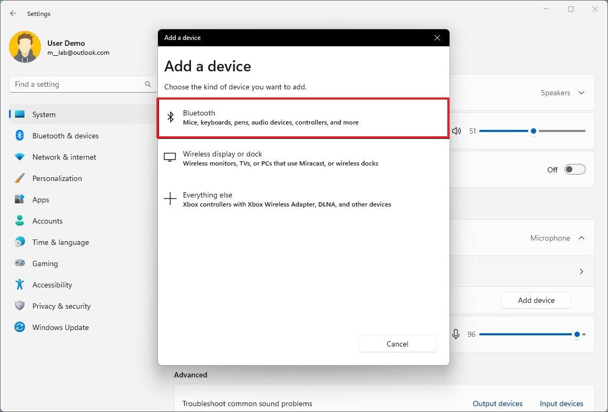Open Privacy & security settings
This screenshot has width=608, height=412.
click(x=62, y=306)
